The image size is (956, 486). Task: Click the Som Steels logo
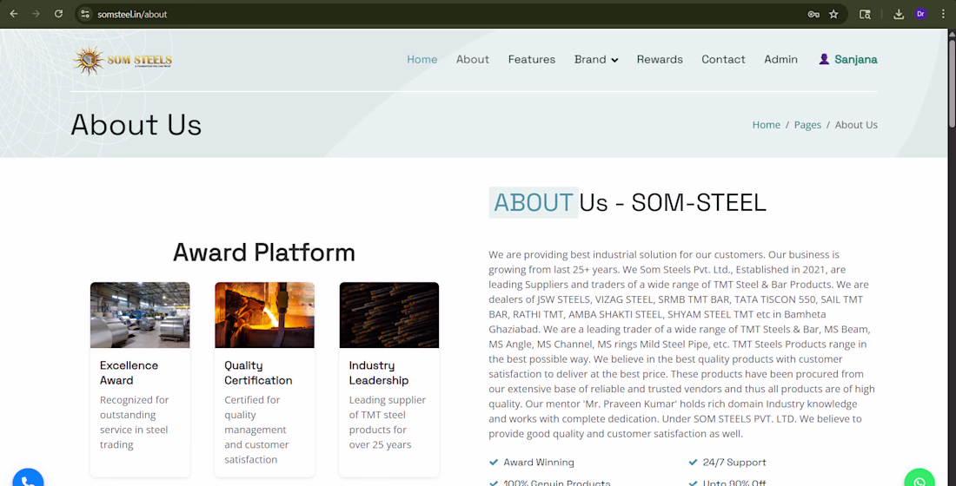point(122,60)
